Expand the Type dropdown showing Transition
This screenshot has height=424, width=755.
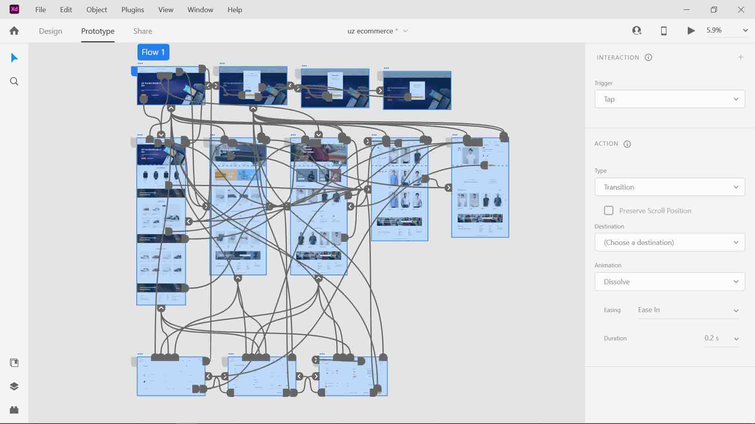click(x=670, y=187)
